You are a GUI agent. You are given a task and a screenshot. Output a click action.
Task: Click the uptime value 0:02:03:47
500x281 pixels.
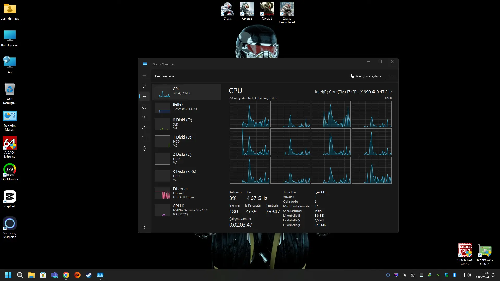241,225
